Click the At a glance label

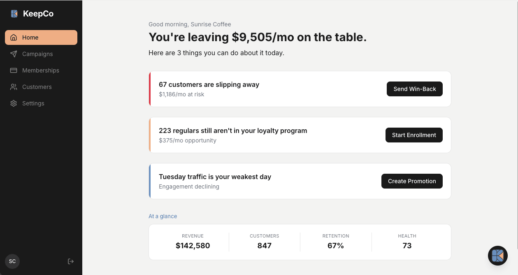[163, 216]
